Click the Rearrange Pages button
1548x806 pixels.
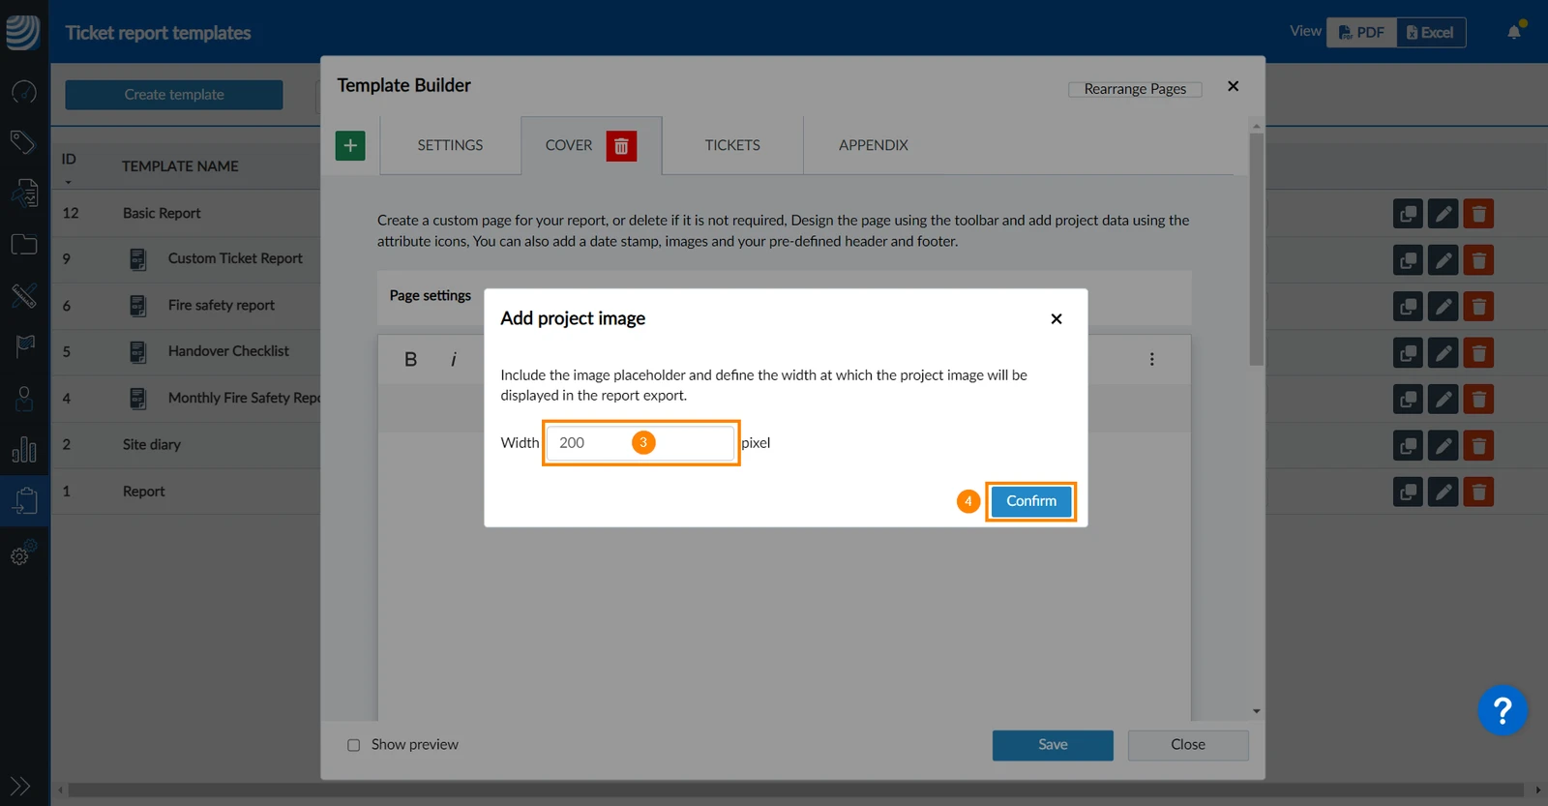click(x=1135, y=89)
